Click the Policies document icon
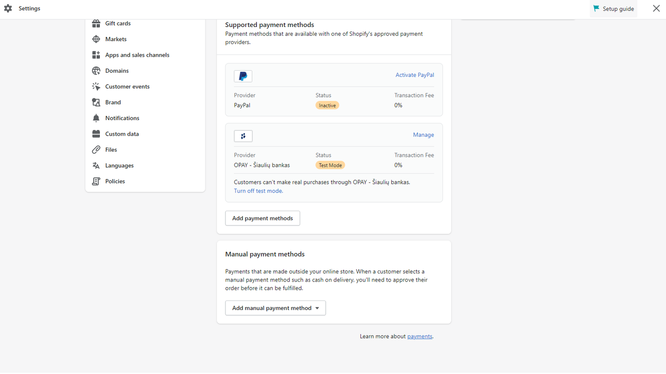Viewport: 666px width, 374px height. click(x=96, y=181)
